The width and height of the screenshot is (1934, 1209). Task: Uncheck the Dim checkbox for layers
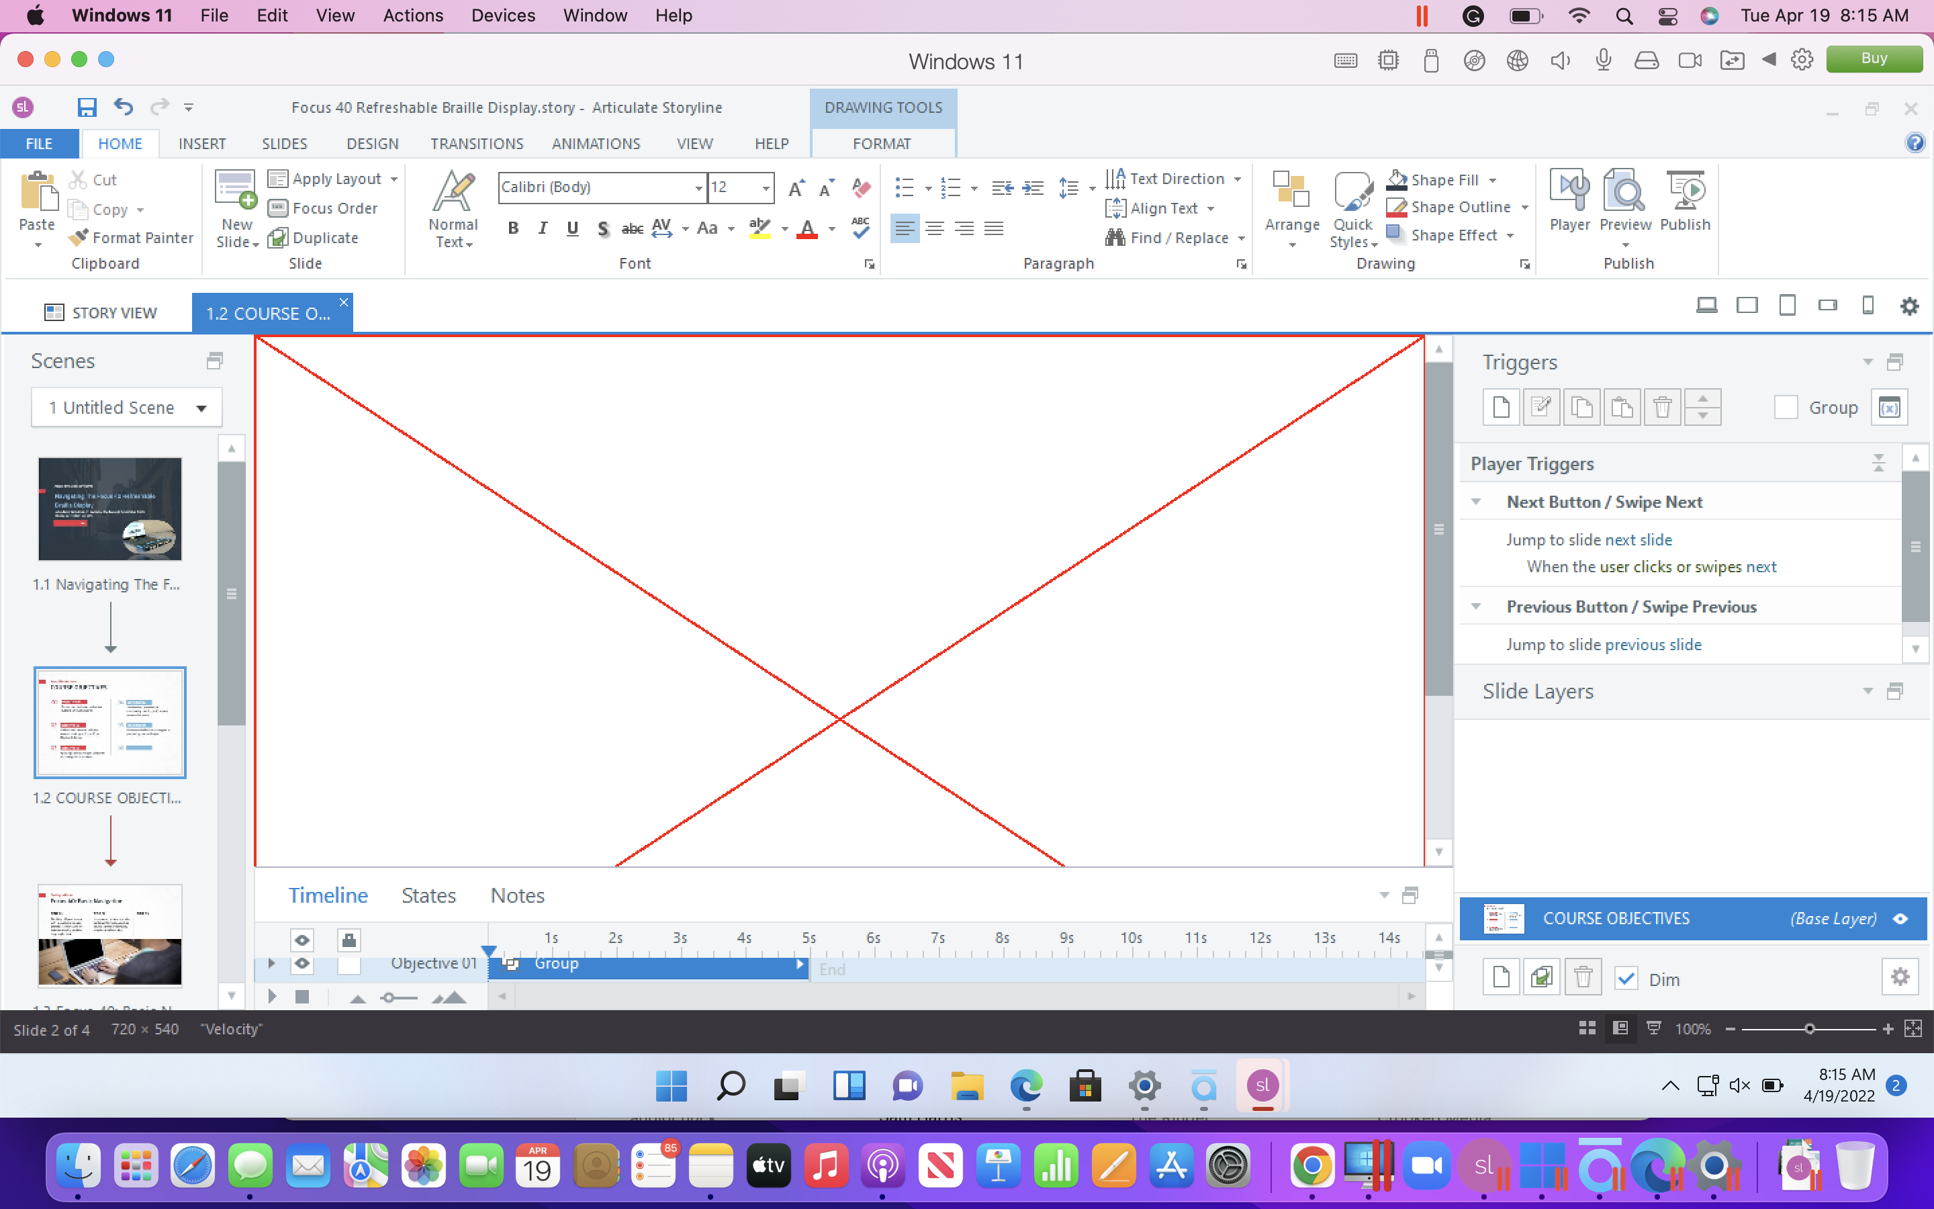point(1626,978)
